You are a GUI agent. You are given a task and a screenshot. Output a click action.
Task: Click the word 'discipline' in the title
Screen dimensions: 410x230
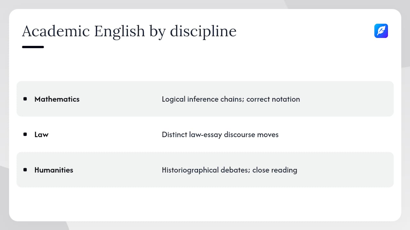click(x=203, y=31)
